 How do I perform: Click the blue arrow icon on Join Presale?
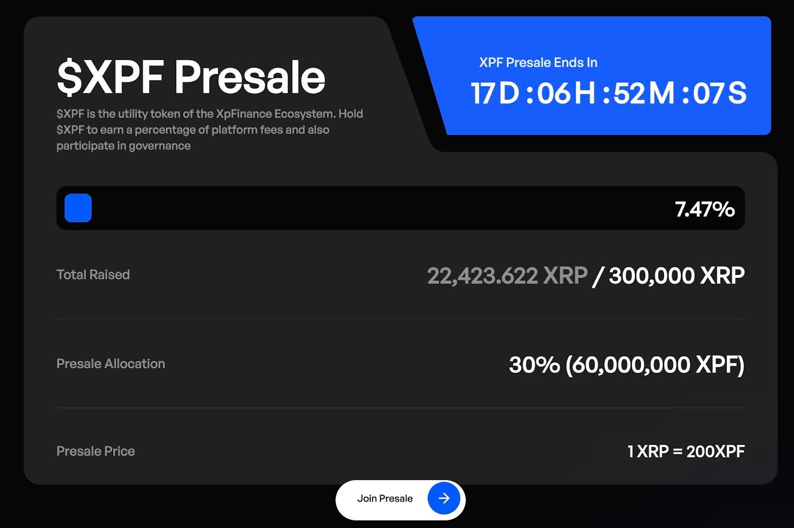click(x=444, y=498)
